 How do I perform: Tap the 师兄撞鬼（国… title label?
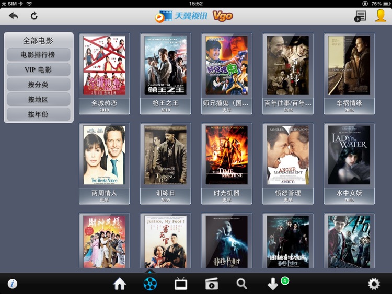[226, 103]
